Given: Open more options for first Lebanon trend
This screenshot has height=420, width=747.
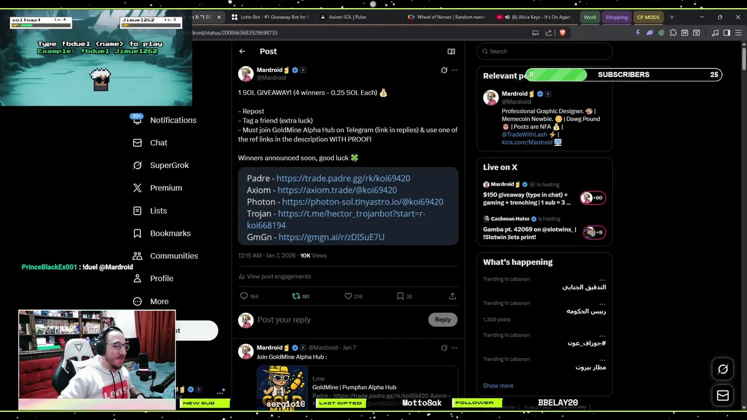Looking at the screenshot, I should (x=602, y=279).
